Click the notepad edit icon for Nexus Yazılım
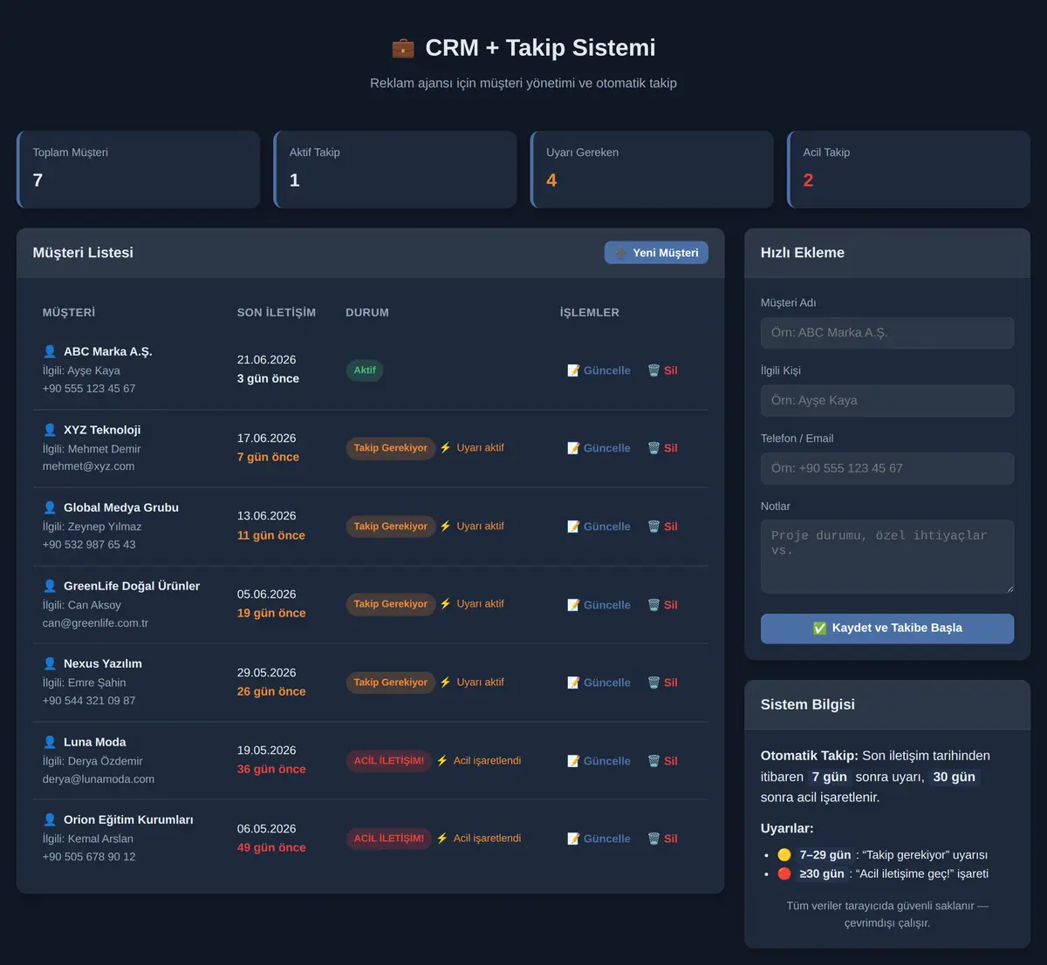This screenshot has height=965, width=1047. click(x=573, y=683)
